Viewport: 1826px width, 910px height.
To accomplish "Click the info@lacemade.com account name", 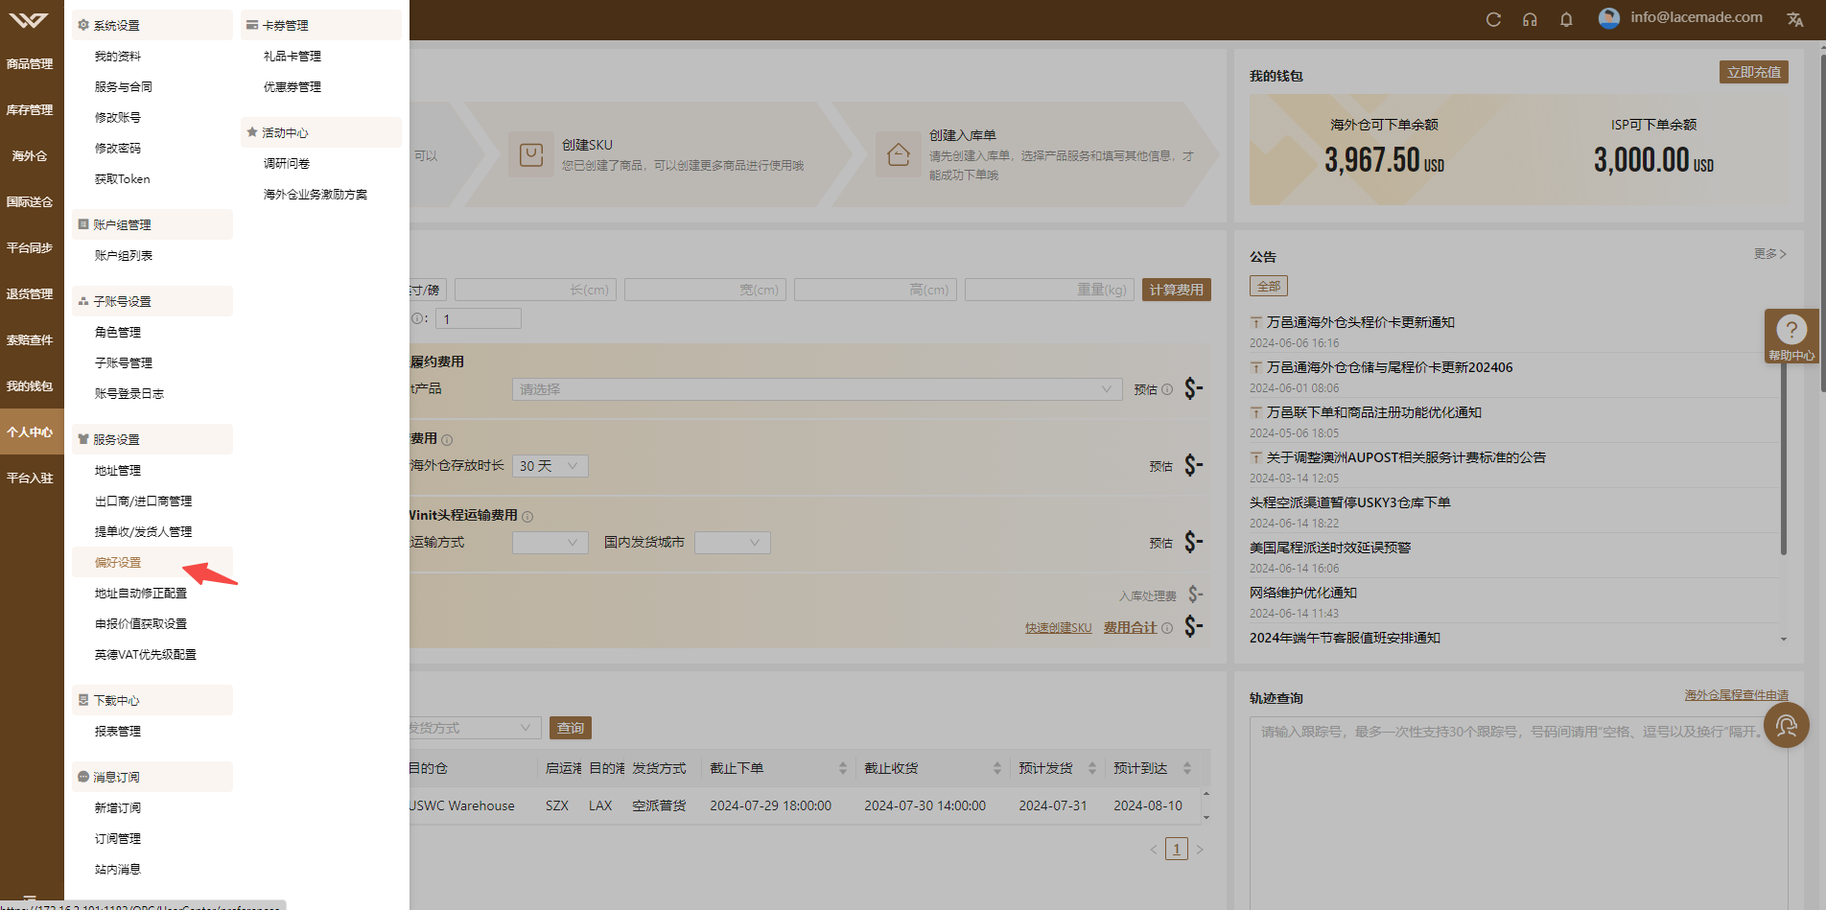I will 1697,17.
